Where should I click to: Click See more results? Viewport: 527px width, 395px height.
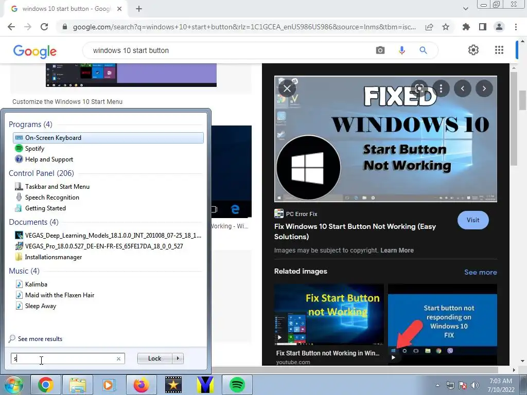pos(36,338)
